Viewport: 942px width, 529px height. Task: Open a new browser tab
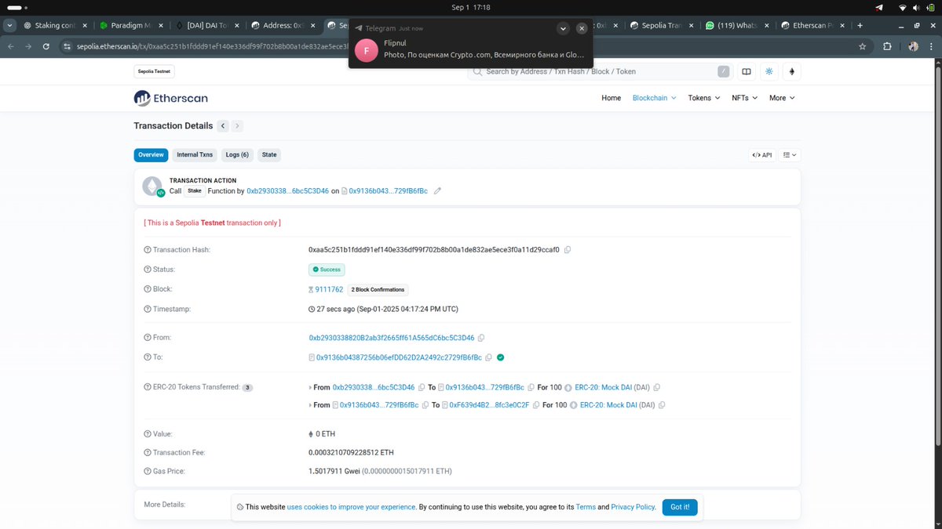(860, 25)
